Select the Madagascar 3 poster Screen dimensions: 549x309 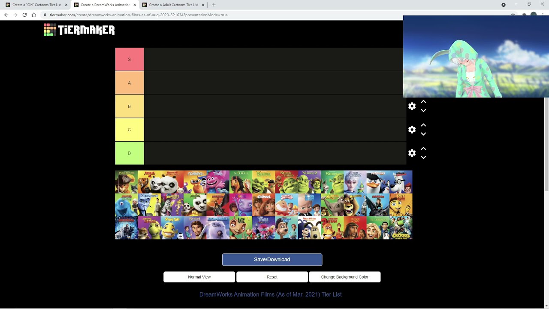click(172, 205)
